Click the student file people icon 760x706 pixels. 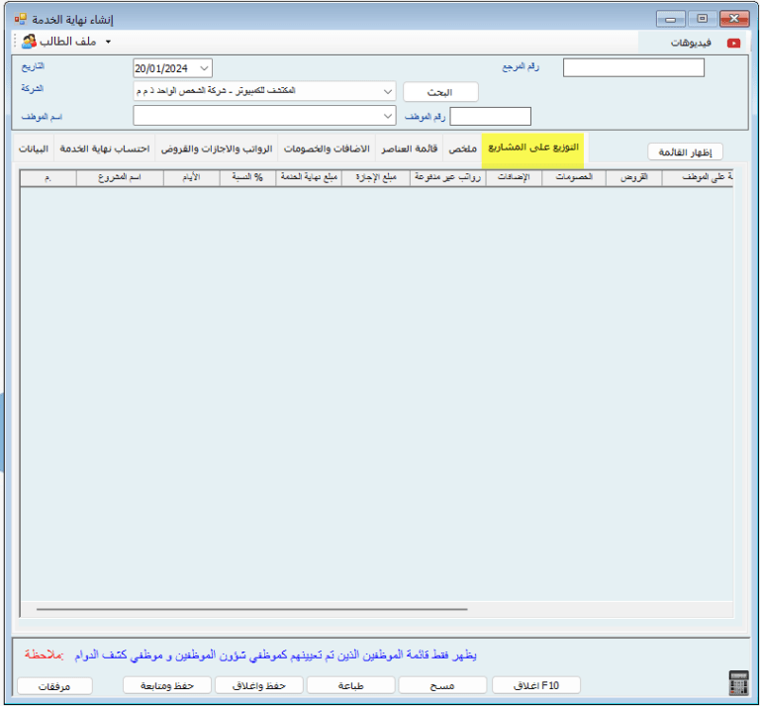point(30,42)
